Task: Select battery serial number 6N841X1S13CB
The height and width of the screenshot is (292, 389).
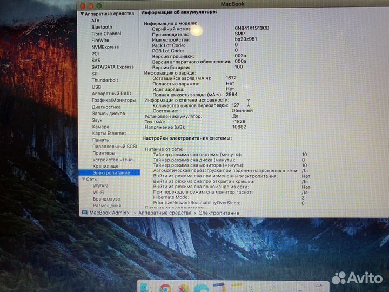Action: pyautogui.click(x=252, y=28)
